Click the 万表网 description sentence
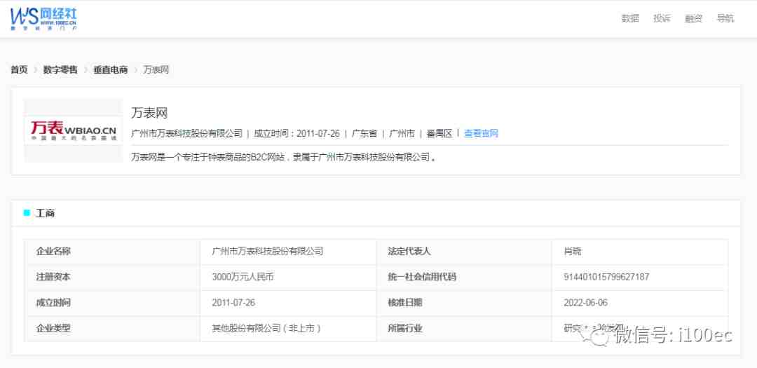 283,157
